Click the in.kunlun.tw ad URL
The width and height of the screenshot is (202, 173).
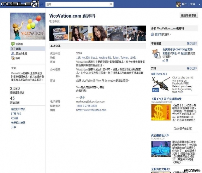158,138
